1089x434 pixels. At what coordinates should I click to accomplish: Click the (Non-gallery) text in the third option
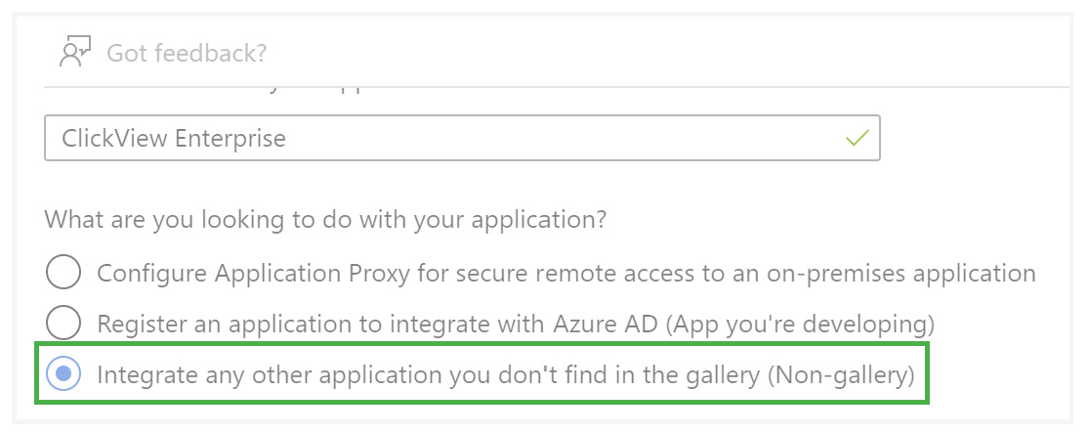[841, 375]
